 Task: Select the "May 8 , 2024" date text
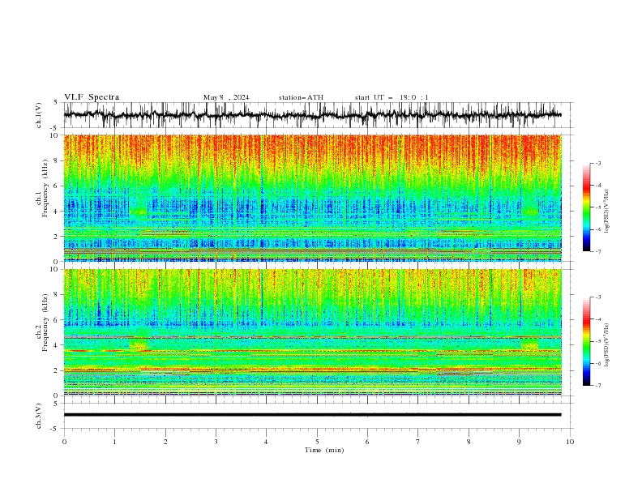[226, 97]
